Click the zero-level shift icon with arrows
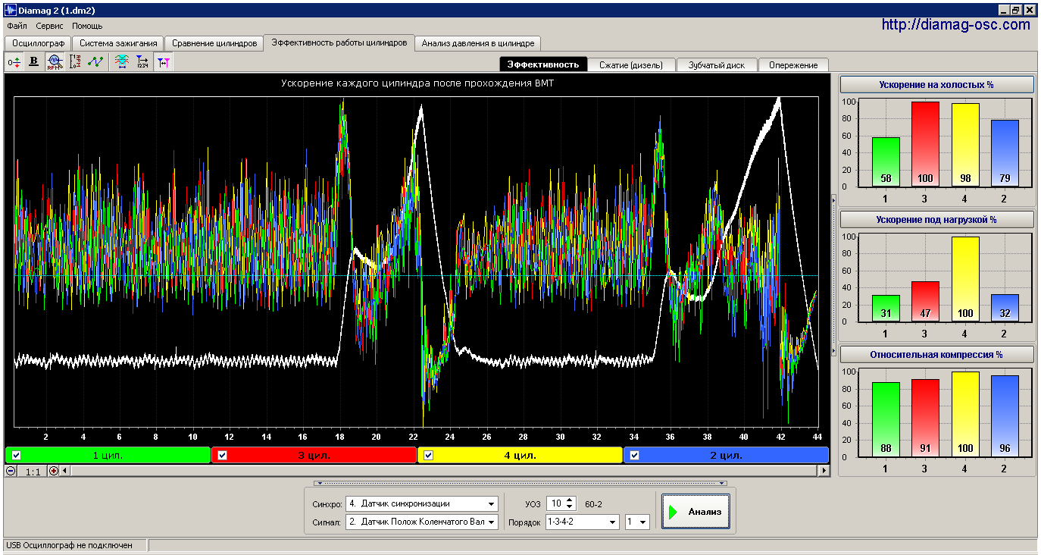1041x555 pixels. tap(14, 61)
